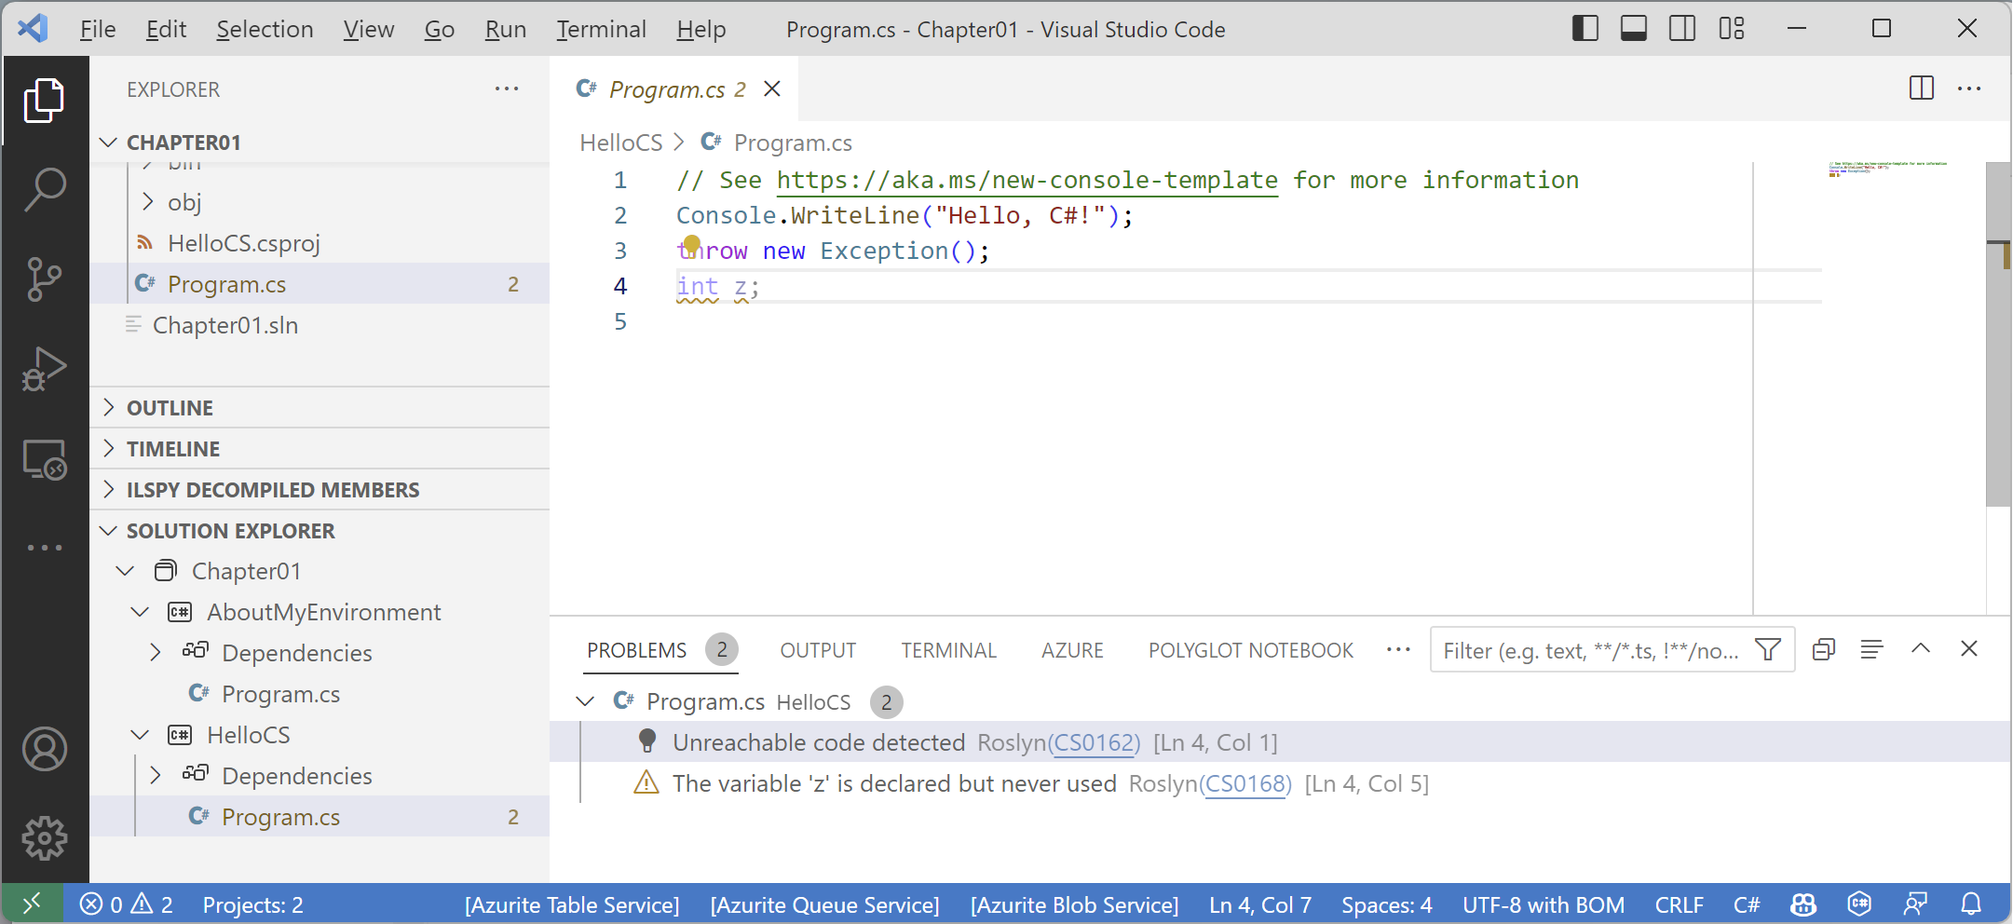The height and width of the screenshot is (924, 2013).
Task: Click the CRLF end-of-line selector
Action: tap(1679, 904)
